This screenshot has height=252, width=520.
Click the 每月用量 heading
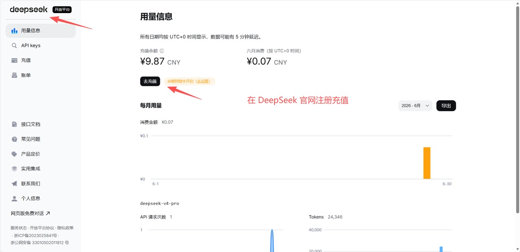coord(151,105)
